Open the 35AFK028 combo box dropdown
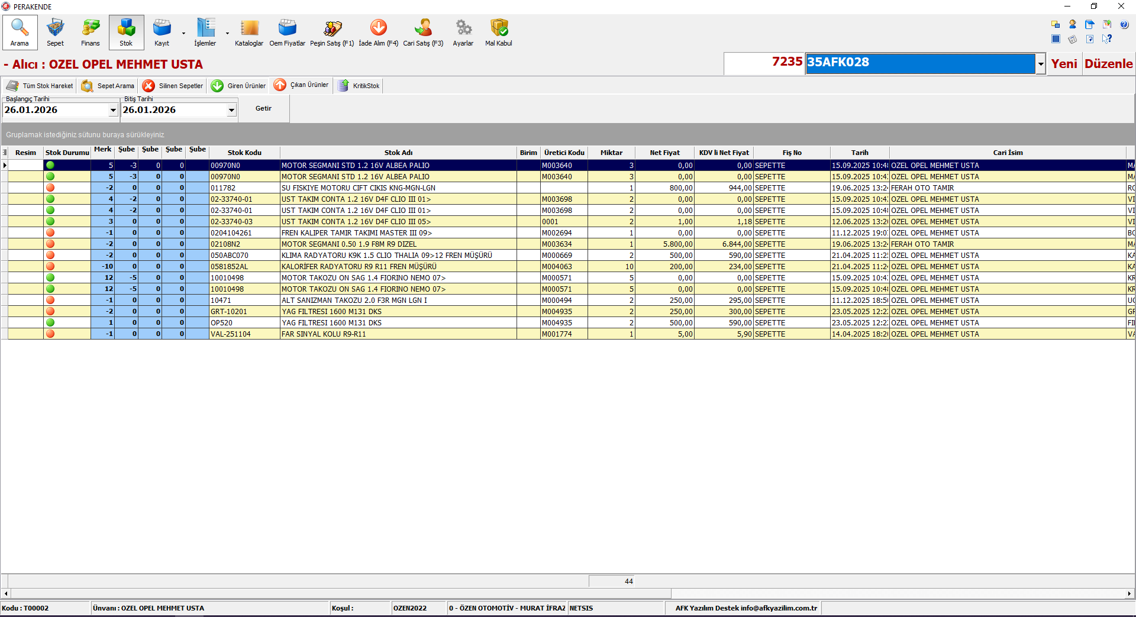 click(1040, 64)
